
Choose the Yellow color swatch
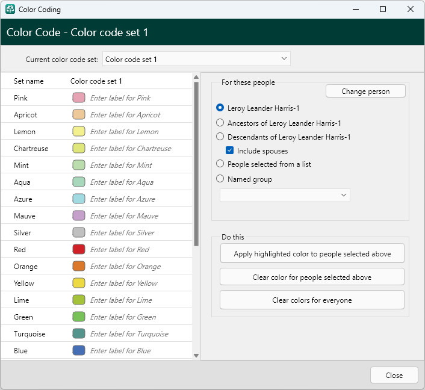coord(79,283)
